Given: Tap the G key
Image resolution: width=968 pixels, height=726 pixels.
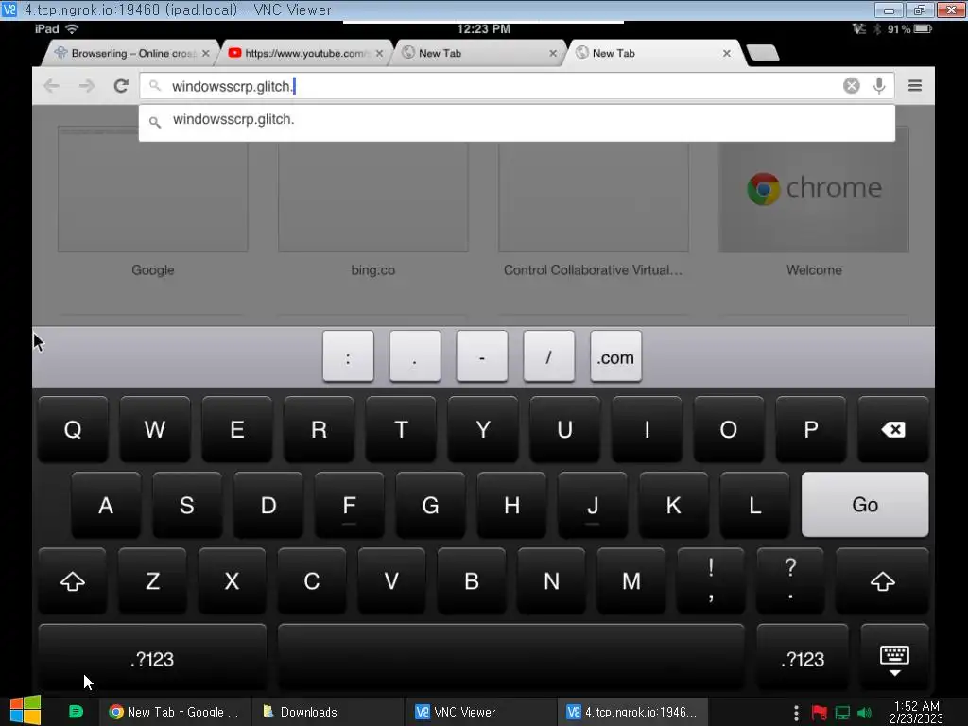Looking at the screenshot, I should pyautogui.click(x=430, y=505).
